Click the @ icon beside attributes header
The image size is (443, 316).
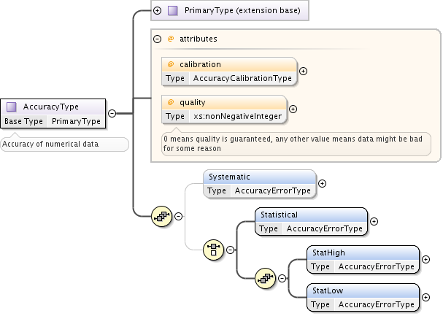click(x=171, y=39)
